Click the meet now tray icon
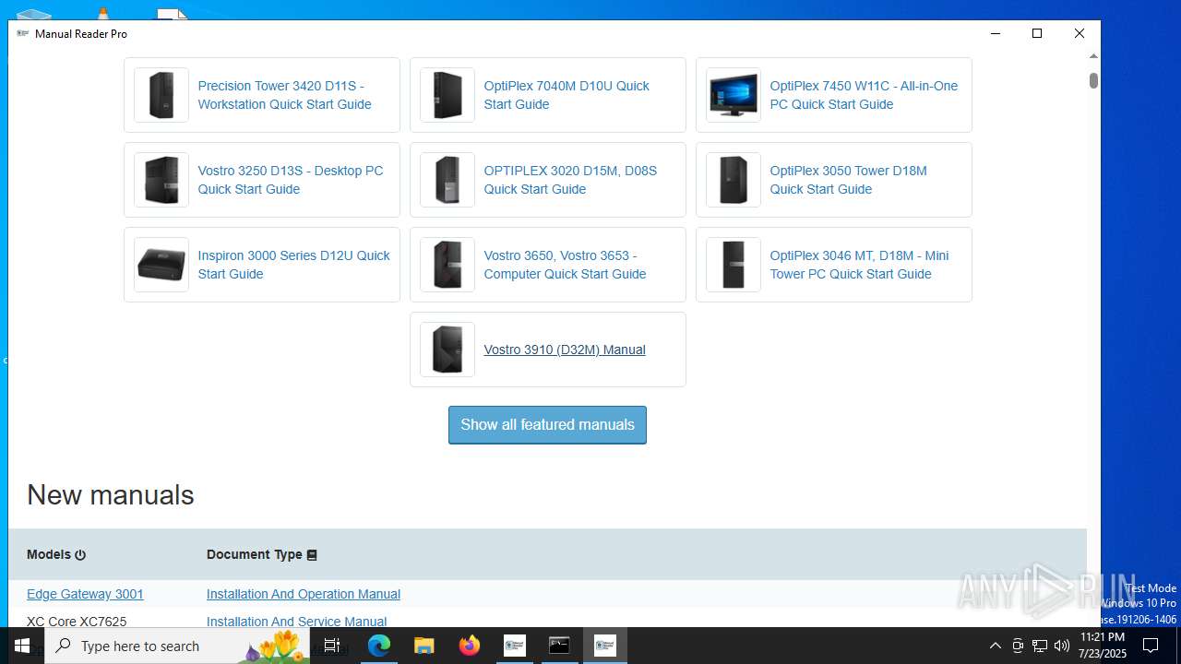Image resolution: width=1181 pixels, height=664 pixels. (1018, 646)
